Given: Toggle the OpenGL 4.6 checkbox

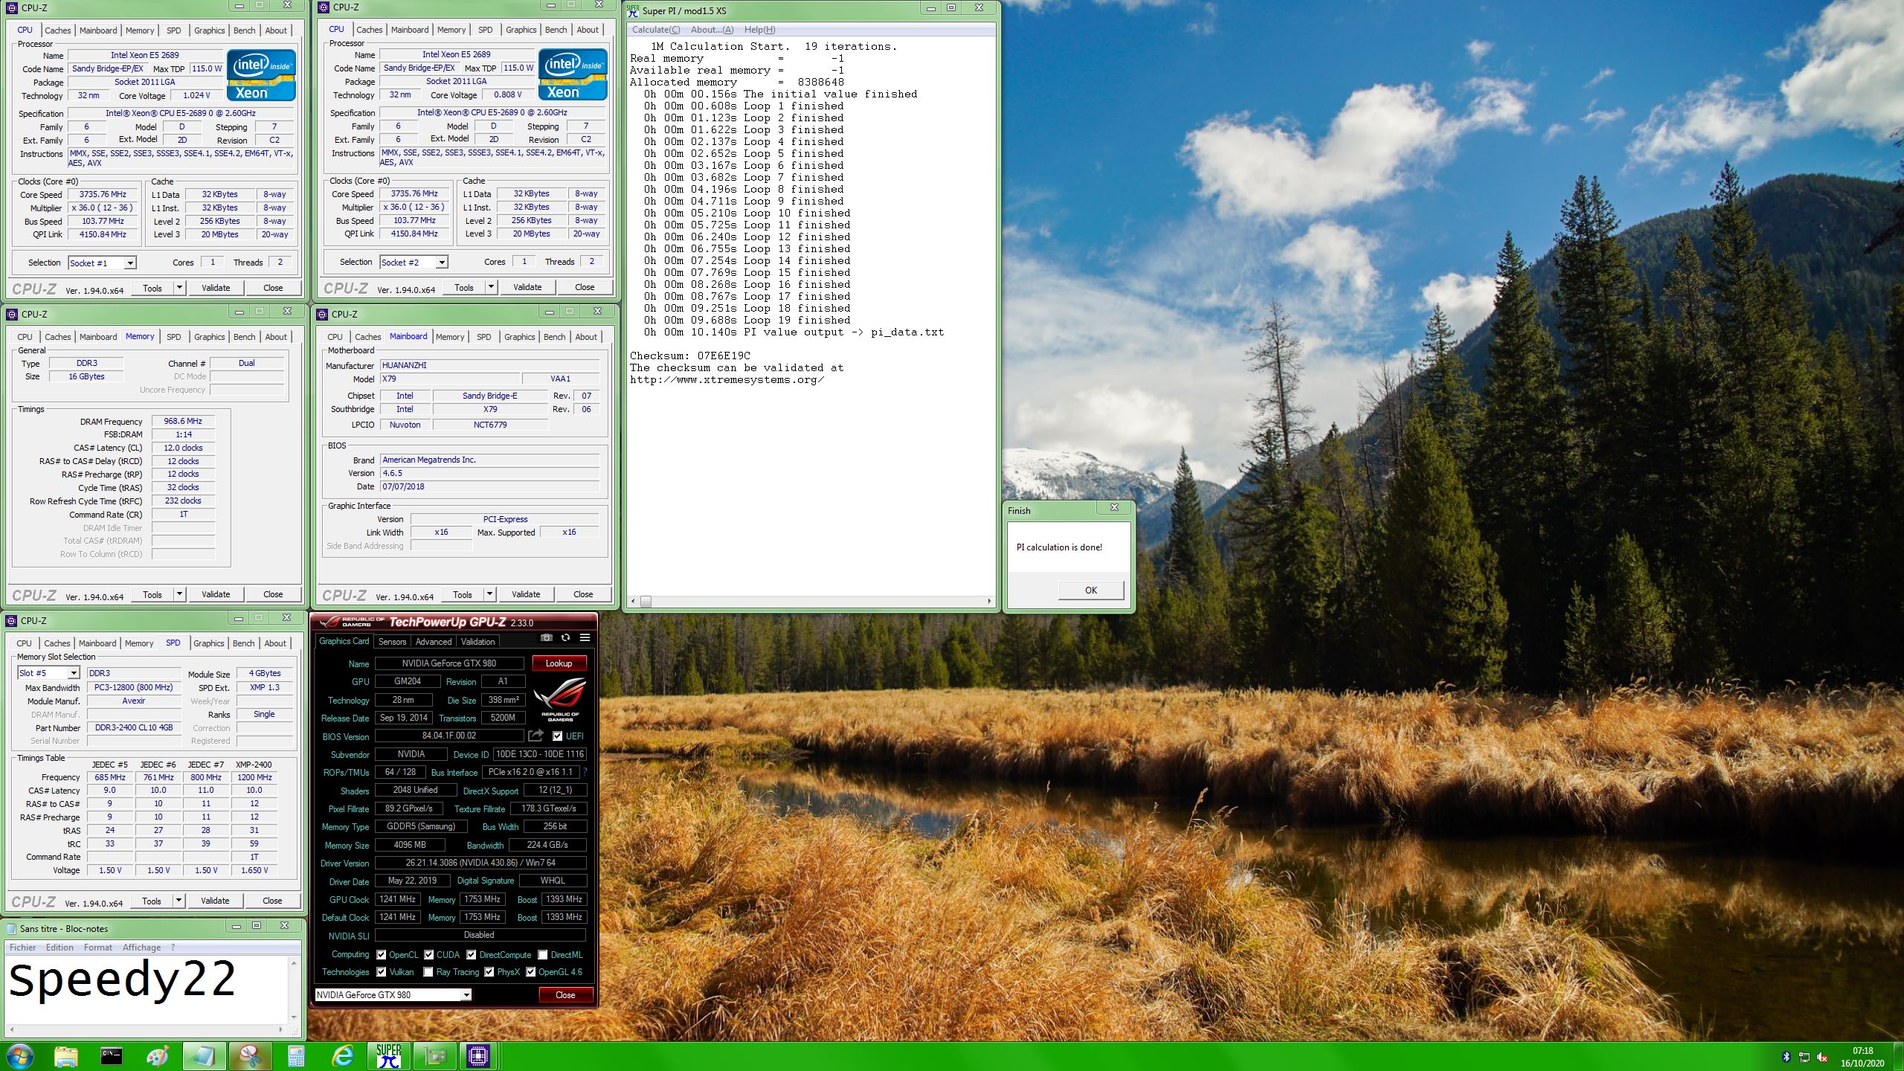Looking at the screenshot, I should click(x=530, y=972).
